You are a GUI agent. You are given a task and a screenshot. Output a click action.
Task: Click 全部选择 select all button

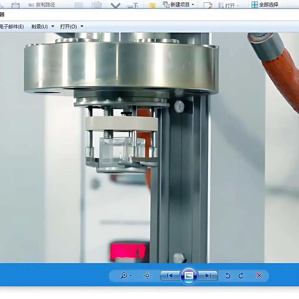coord(265,4)
